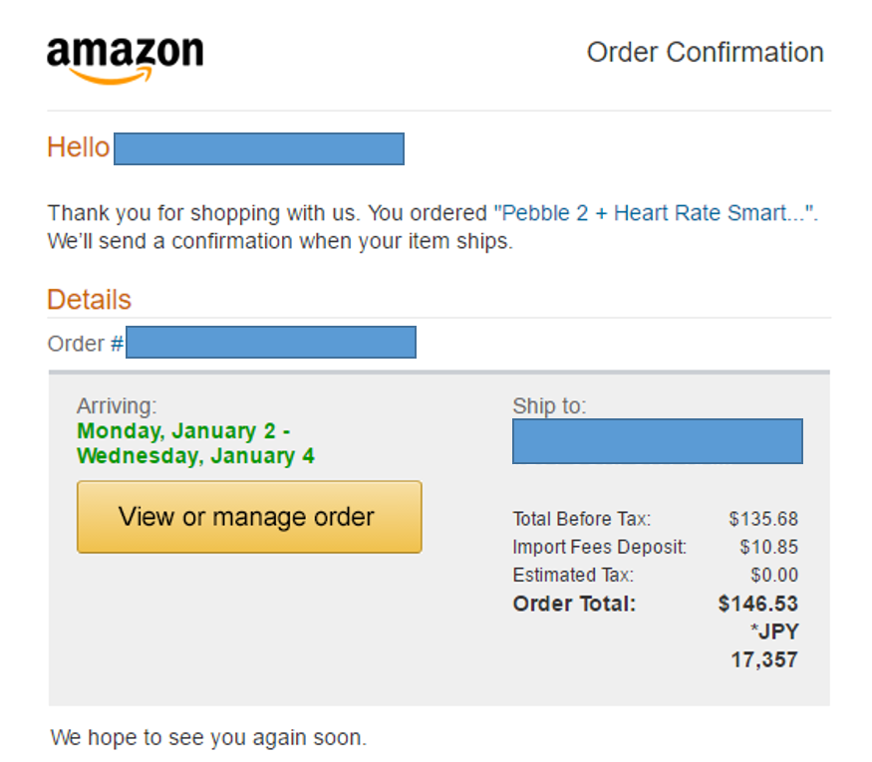
Task: Click the Estimated Tax value $0.00
Action: pos(774,575)
